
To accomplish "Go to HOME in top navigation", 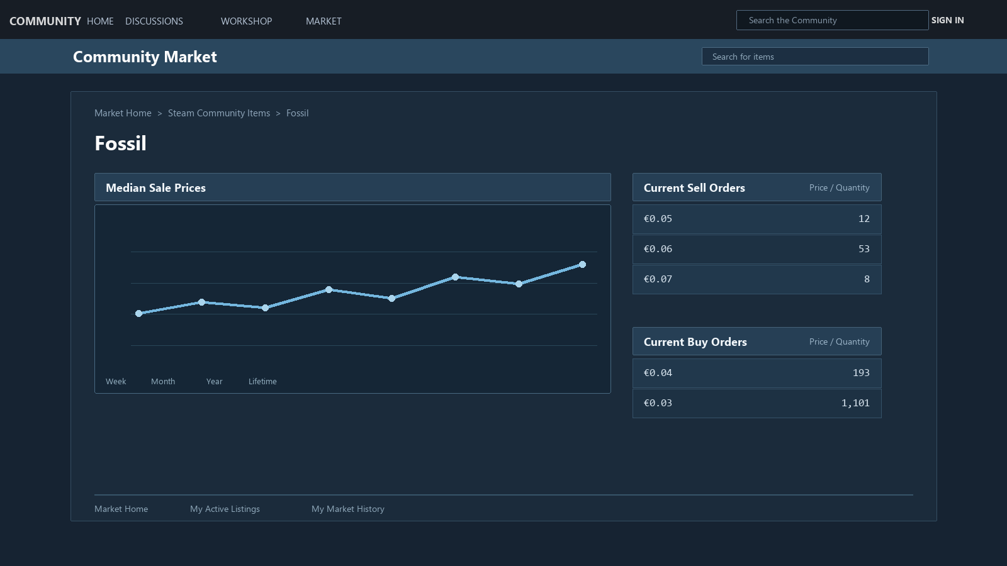I will click(x=100, y=21).
